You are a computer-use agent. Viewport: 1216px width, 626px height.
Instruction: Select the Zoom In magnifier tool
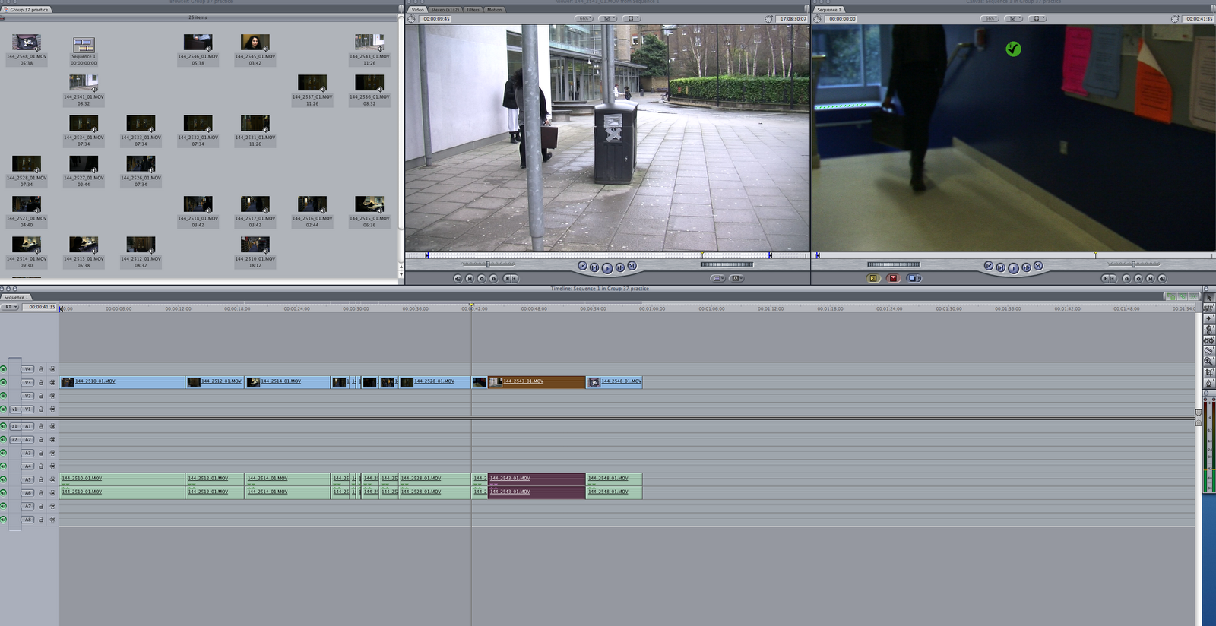point(1209,361)
